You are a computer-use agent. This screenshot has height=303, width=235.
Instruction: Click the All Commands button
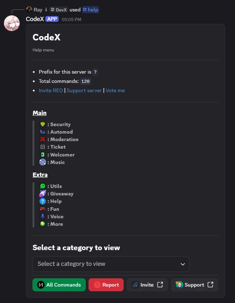click(59, 285)
